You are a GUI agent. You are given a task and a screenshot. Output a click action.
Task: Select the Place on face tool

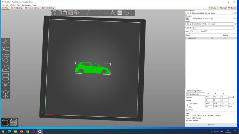[x=6, y=68]
